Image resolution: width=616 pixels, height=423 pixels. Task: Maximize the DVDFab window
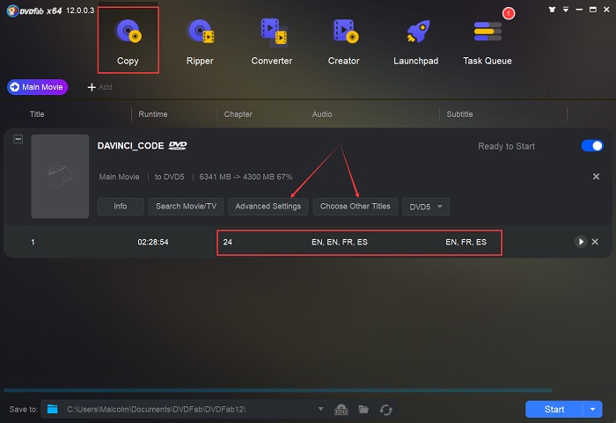pyautogui.click(x=593, y=10)
